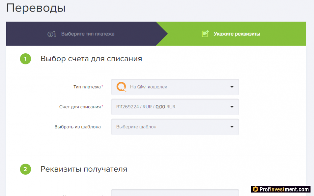Click the 'Переводы' page heading

(x=36, y=8)
